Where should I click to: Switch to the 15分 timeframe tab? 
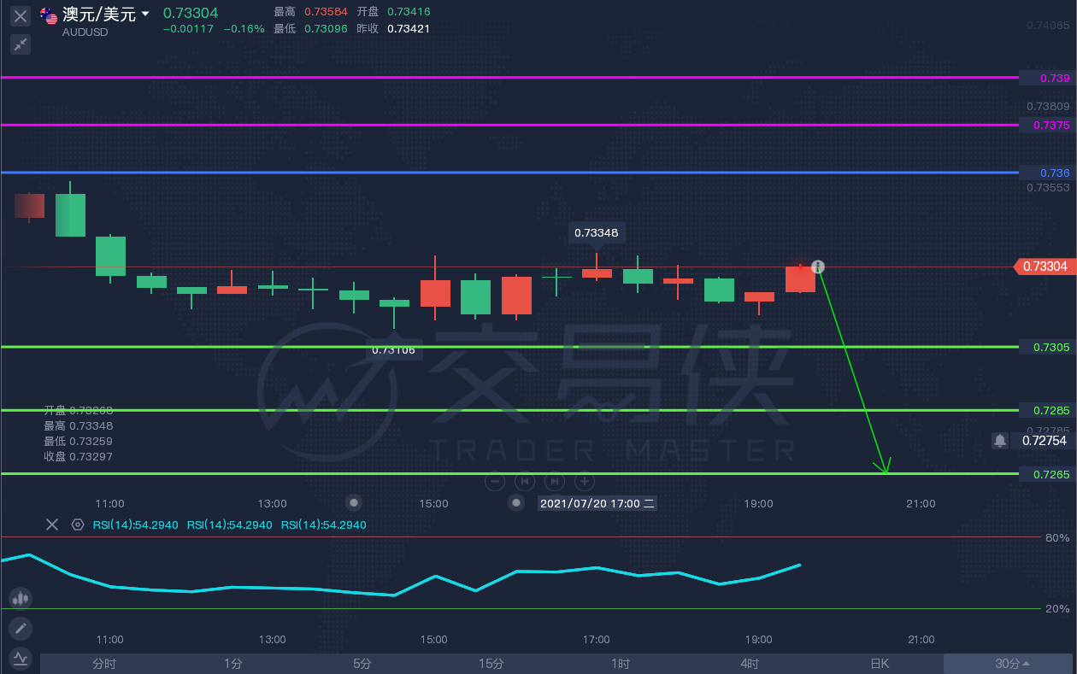(x=491, y=664)
